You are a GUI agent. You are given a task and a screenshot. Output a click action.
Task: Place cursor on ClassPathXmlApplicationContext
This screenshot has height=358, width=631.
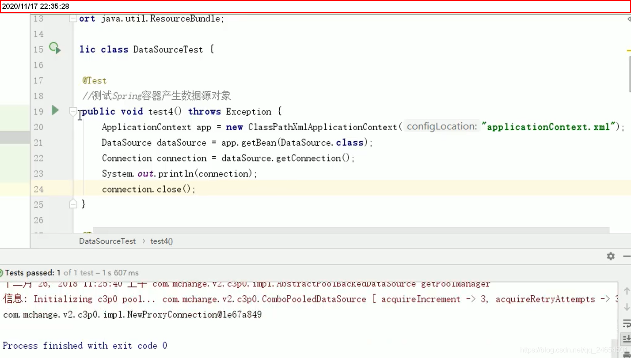pyautogui.click(x=323, y=127)
